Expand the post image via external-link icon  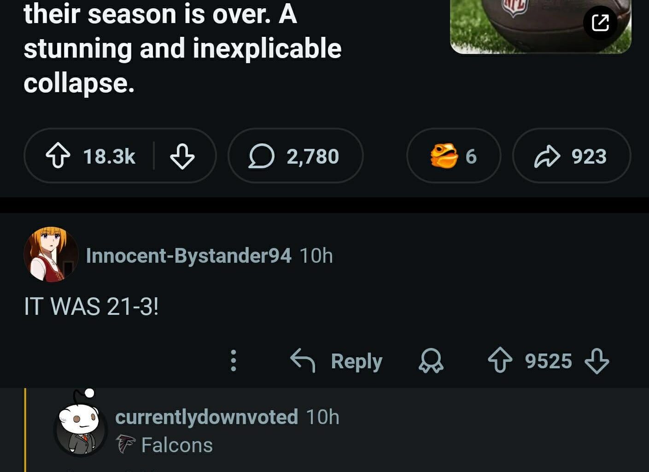click(x=601, y=23)
